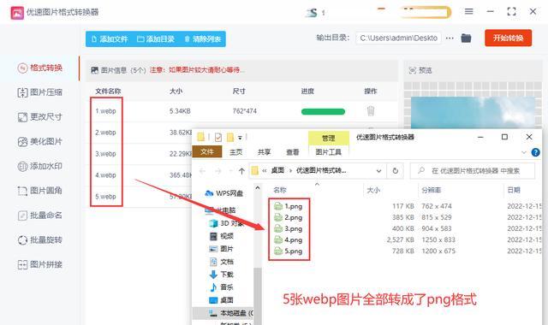Open the three-dots output directory browser
The image size is (548, 325).
click(450, 38)
